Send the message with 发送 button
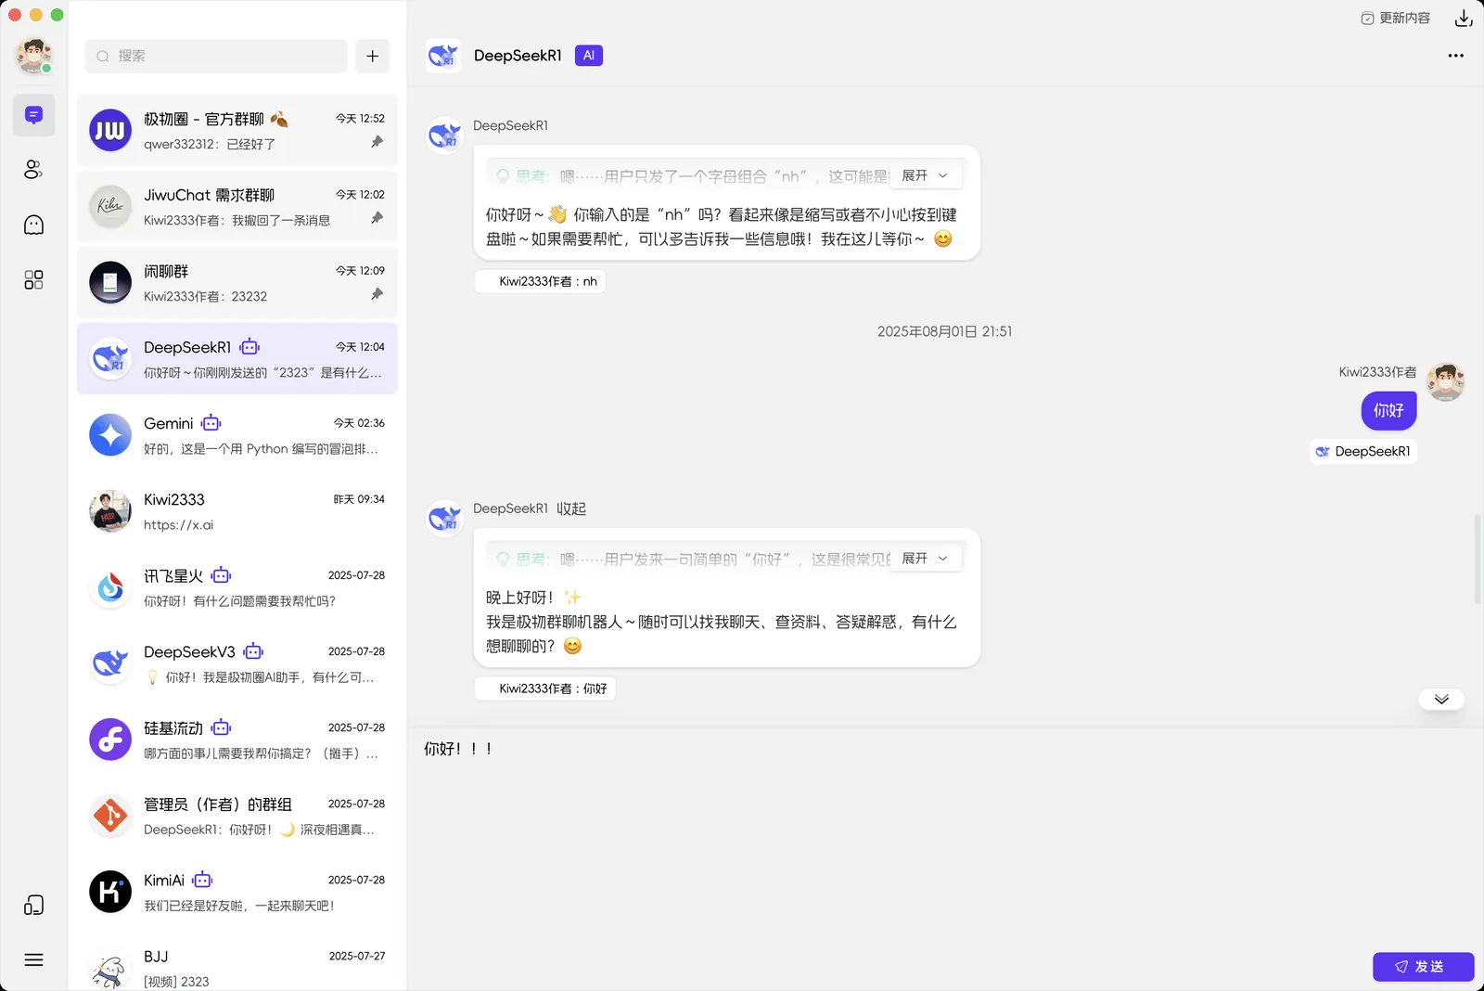The height and width of the screenshot is (991, 1484). [x=1423, y=966]
